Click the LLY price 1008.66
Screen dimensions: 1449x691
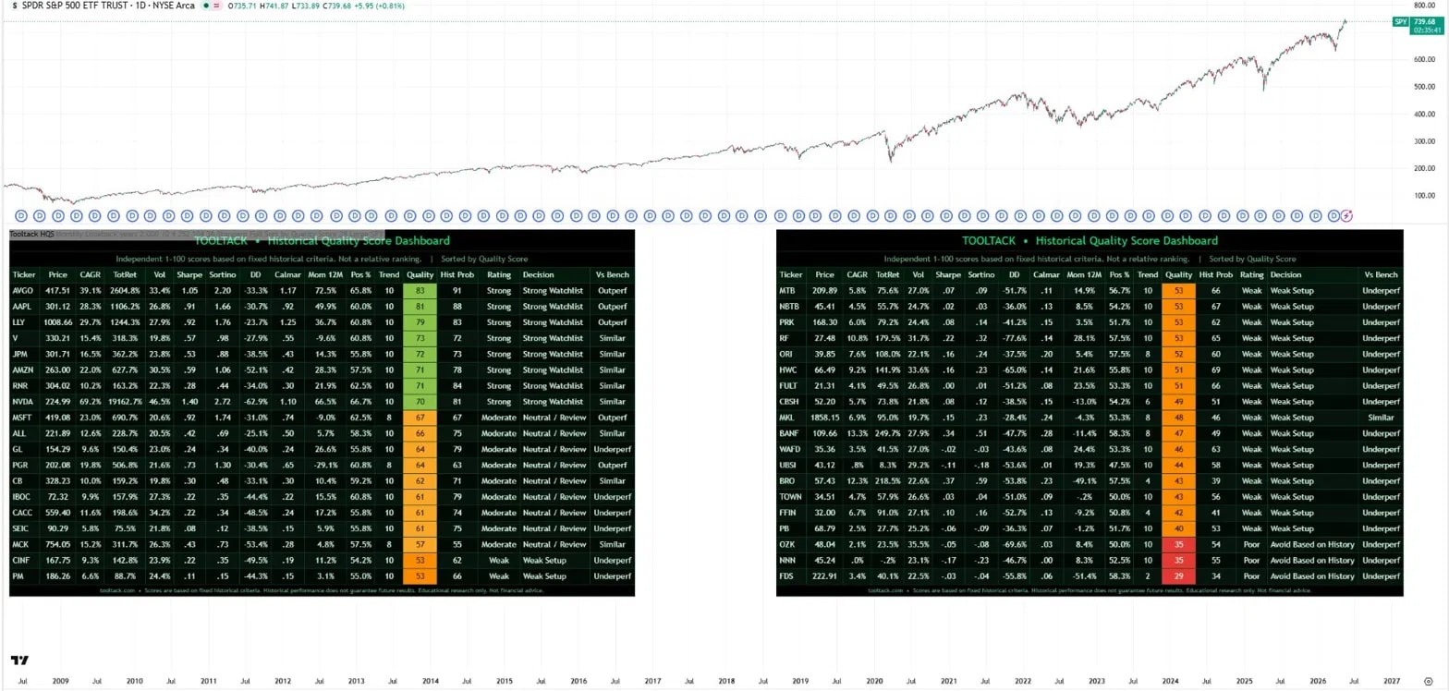click(58, 322)
